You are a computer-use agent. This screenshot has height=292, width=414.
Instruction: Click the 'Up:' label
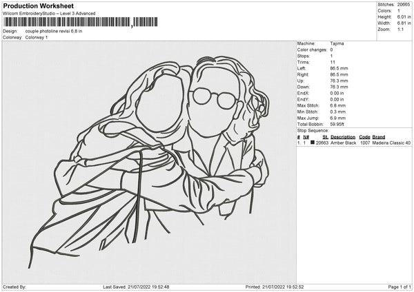pos(300,81)
